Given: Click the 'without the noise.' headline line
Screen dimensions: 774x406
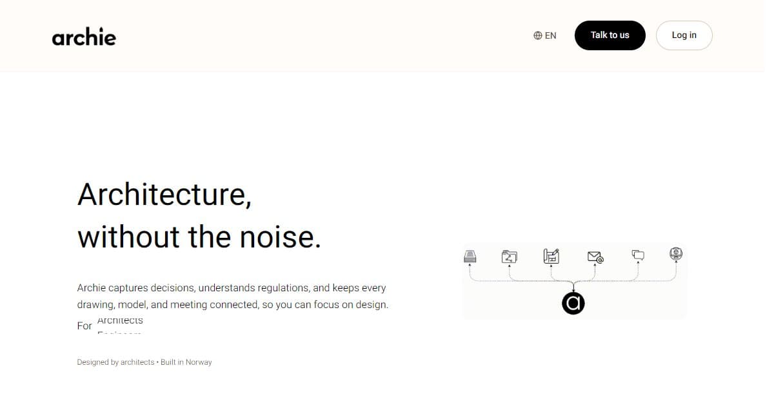Looking at the screenshot, I should (199, 237).
